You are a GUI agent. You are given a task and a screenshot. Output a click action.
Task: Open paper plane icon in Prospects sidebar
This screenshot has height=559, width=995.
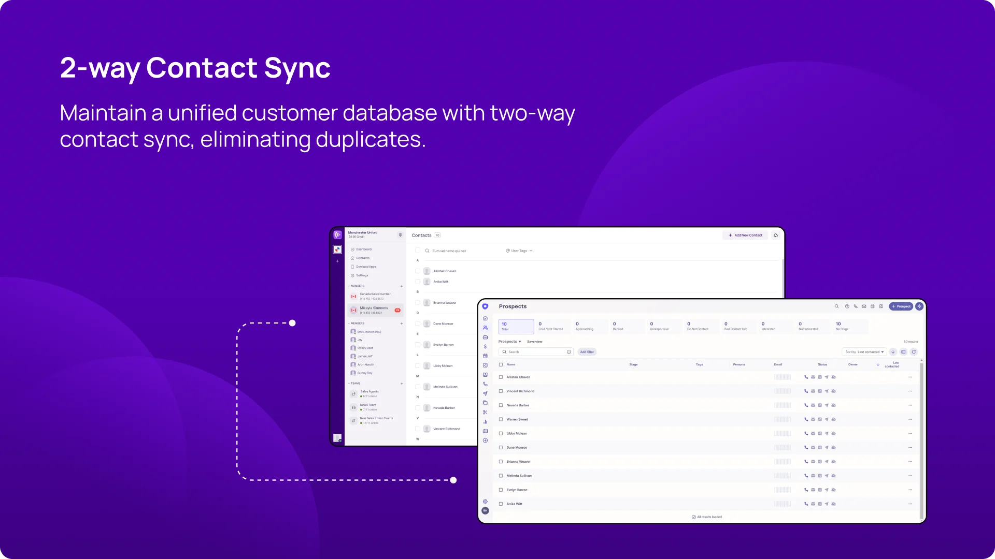point(485,393)
